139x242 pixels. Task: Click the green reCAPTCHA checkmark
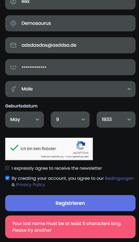click(14, 148)
